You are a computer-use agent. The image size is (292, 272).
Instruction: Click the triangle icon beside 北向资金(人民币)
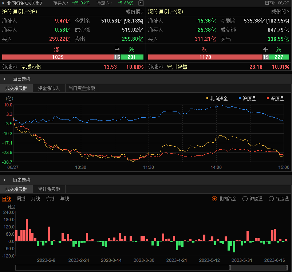click(x=3, y=3)
